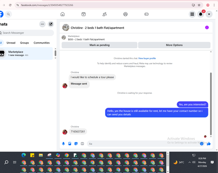The height and width of the screenshot is (173, 218).
Task: Click the 'Yes, are you interested?' message bubble
Action: point(192,104)
